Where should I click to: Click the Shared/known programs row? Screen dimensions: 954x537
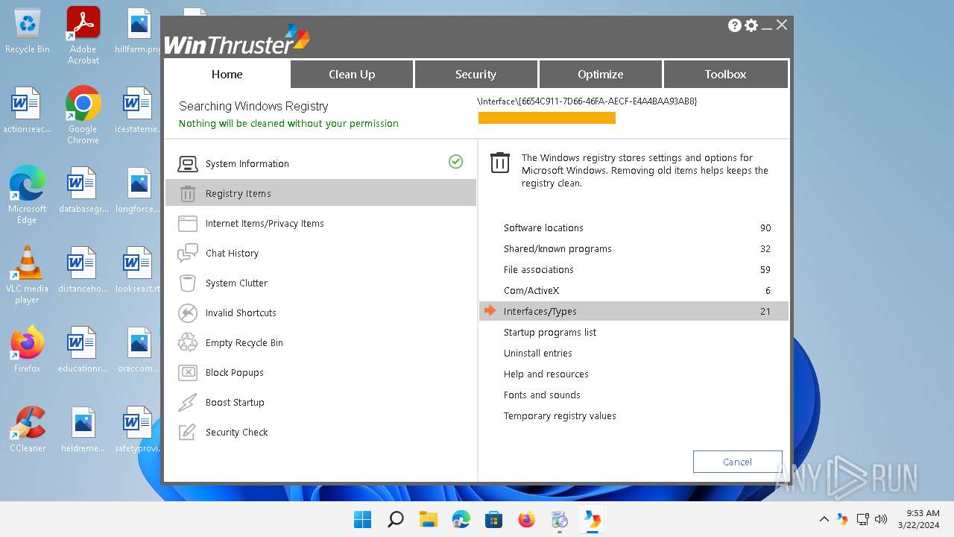(634, 249)
